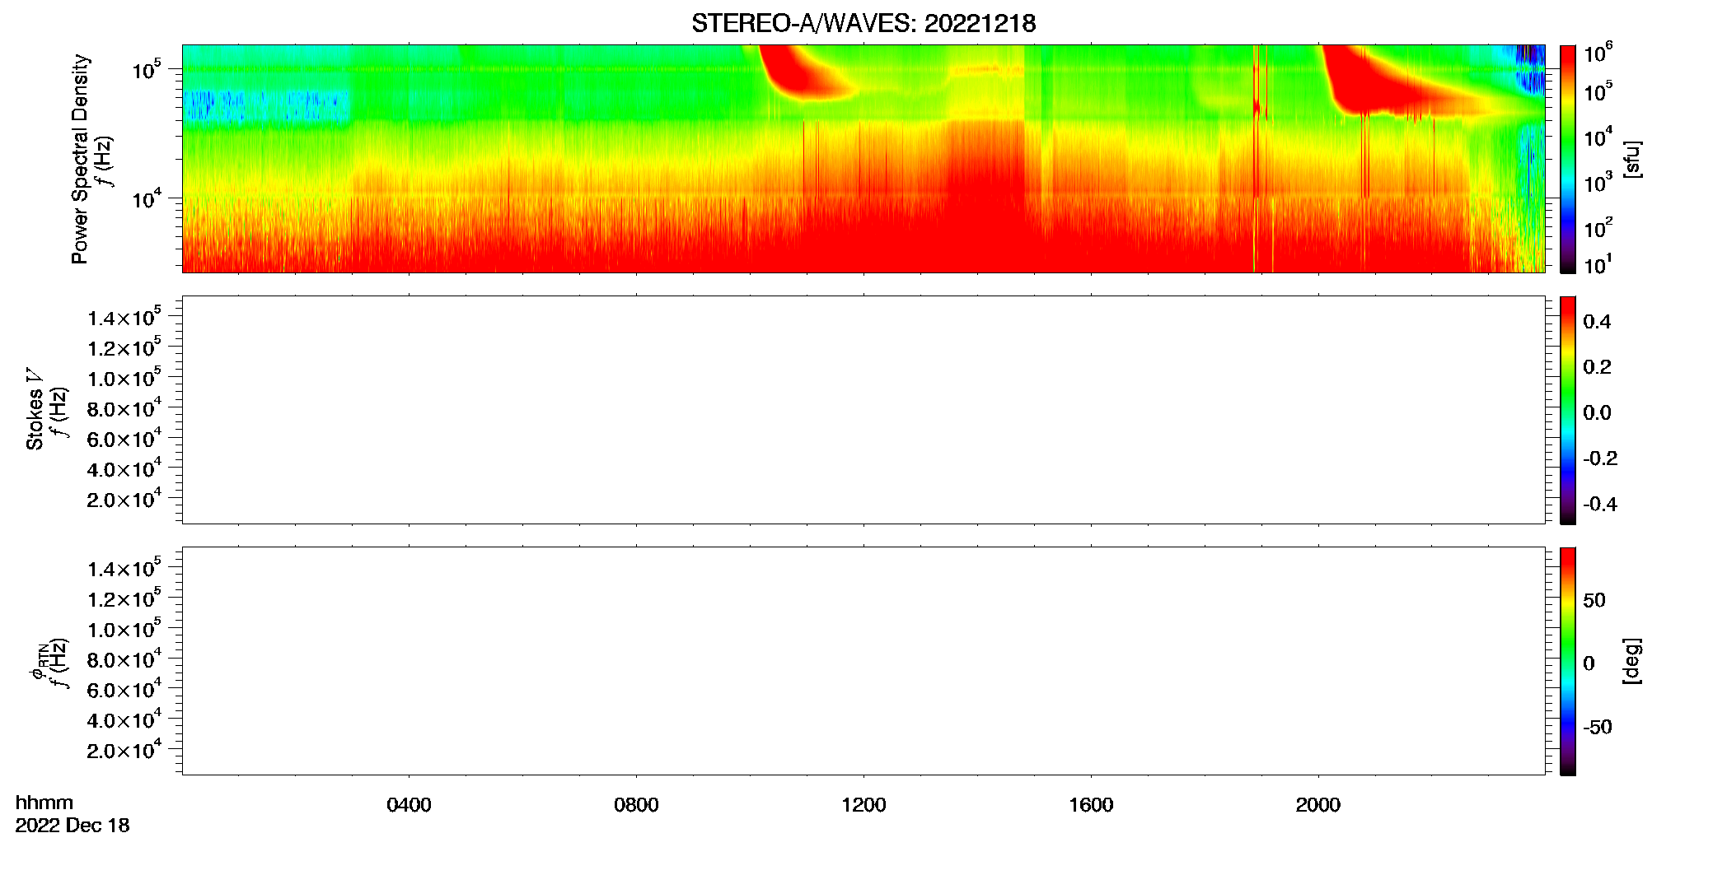1727x889 pixels.
Task: Click the 1200 time tick label
Action: coord(863,805)
